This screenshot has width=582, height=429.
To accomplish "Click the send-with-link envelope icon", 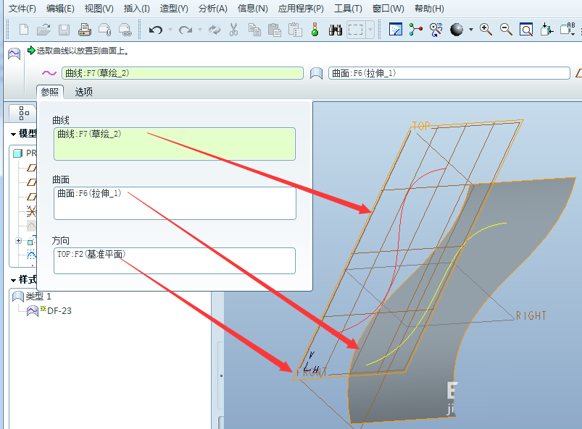I will point(125,30).
